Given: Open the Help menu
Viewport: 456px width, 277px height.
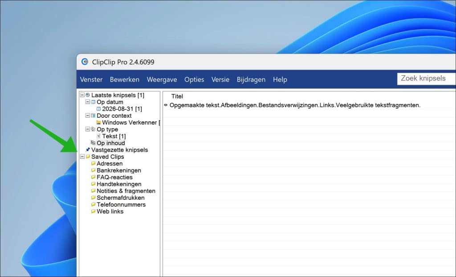Looking at the screenshot, I should (x=280, y=79).
